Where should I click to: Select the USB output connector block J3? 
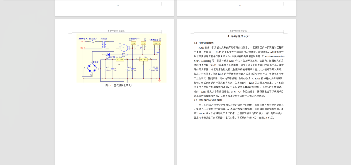(157, 43)
